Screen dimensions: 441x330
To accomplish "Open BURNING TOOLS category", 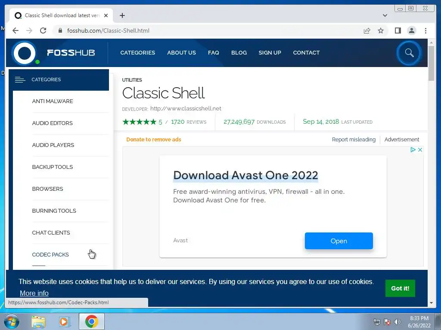I will [x=54, y=211].
